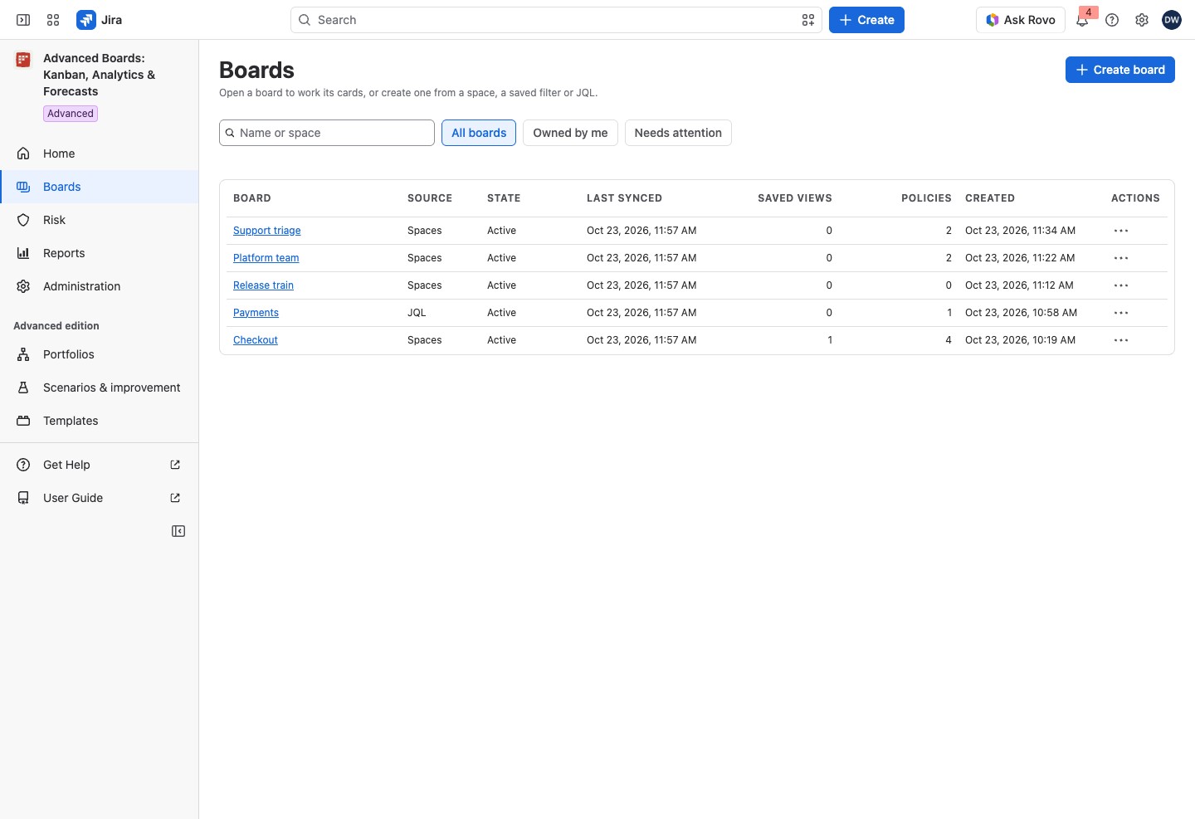Collapse the app sidebar with the panel icon

pos(178,531)
